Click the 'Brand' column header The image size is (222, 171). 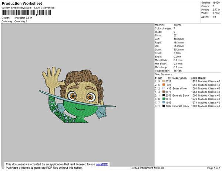[x=202, y=78]
